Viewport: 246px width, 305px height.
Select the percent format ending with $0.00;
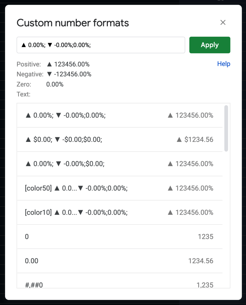pos(65,164)
